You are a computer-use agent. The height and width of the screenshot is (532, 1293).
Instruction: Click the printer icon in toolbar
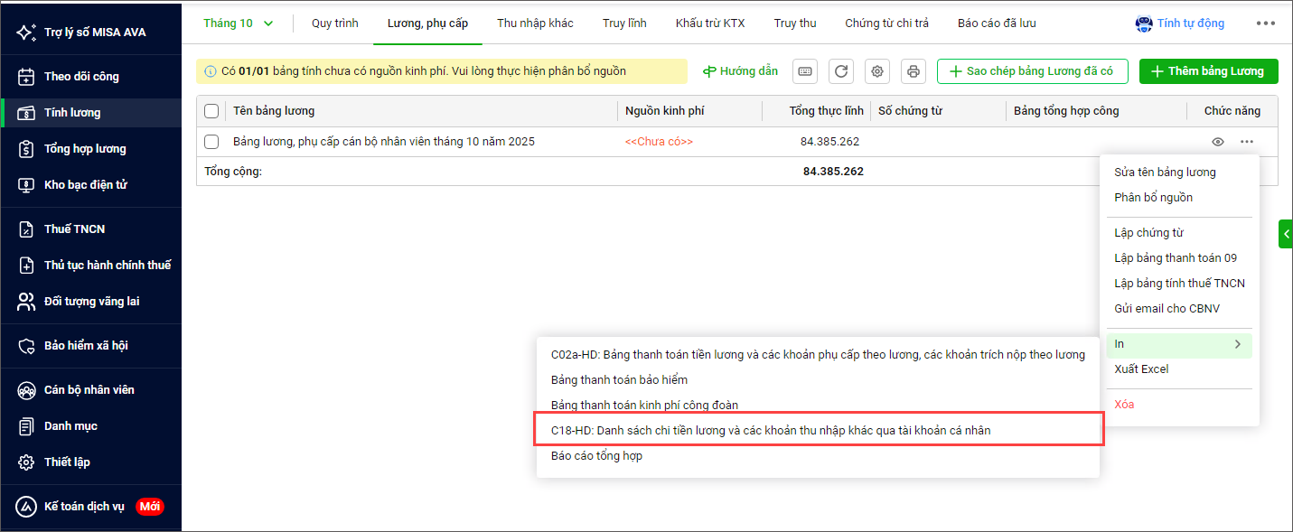913,71
